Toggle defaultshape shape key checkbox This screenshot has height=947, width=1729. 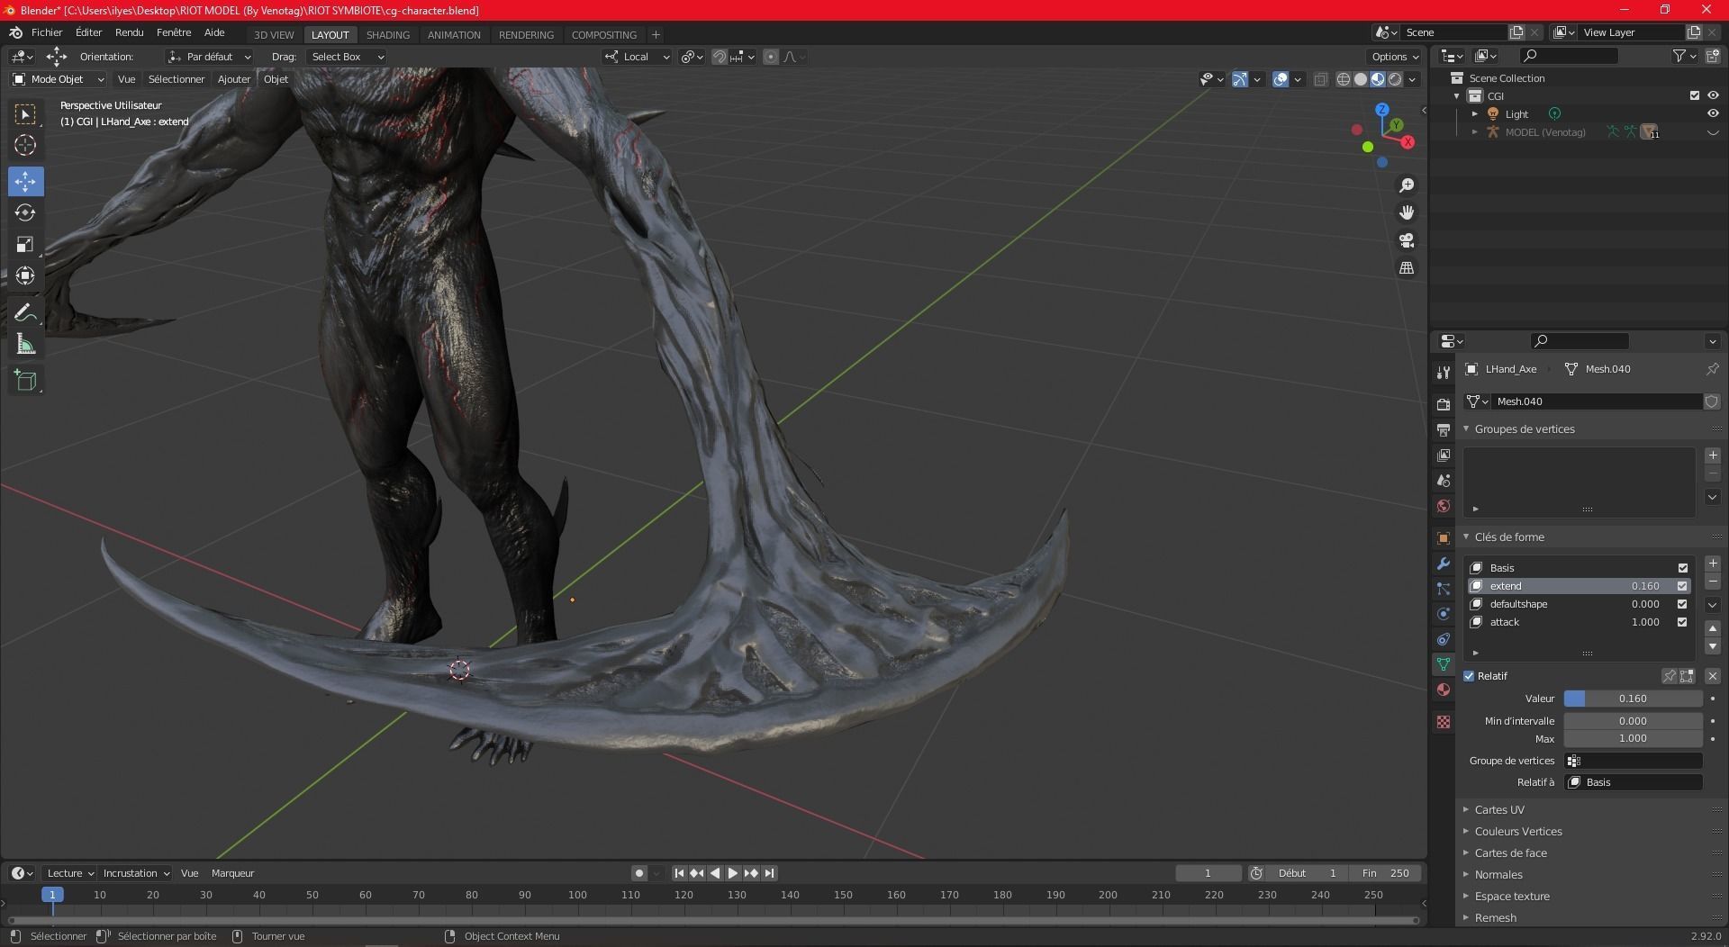coord(1682,604)
